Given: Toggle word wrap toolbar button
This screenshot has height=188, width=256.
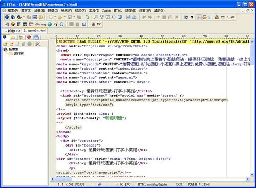Looking at the screenshot, I should (x=186, y=17).
